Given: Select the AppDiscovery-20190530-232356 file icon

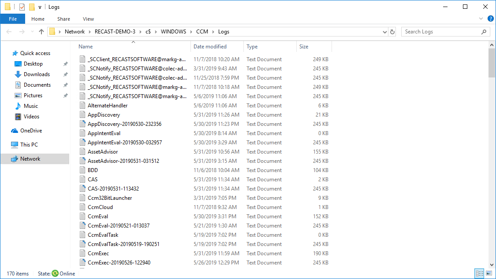Looking at the screenshot, I should (82, 124).
